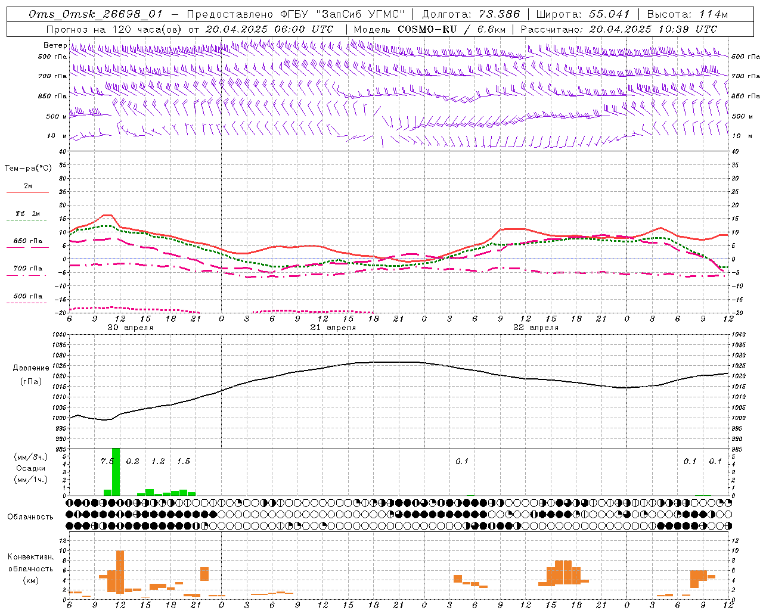Viewport: 763px width, 610px height.
Task: Click the Модель COSMO-RU / 6.6км label
Action: pos(430,29)
